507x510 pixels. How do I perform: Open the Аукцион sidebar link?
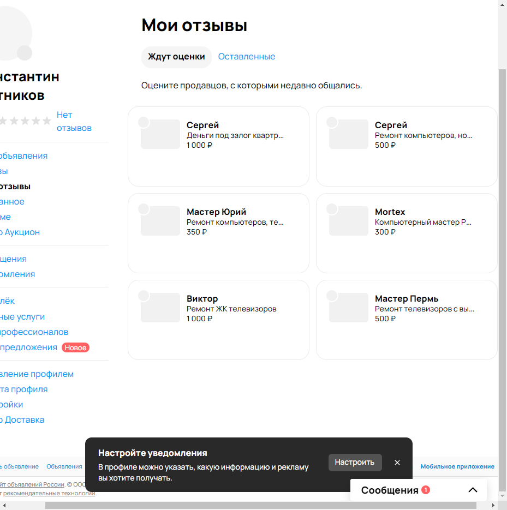click(20, 232)
